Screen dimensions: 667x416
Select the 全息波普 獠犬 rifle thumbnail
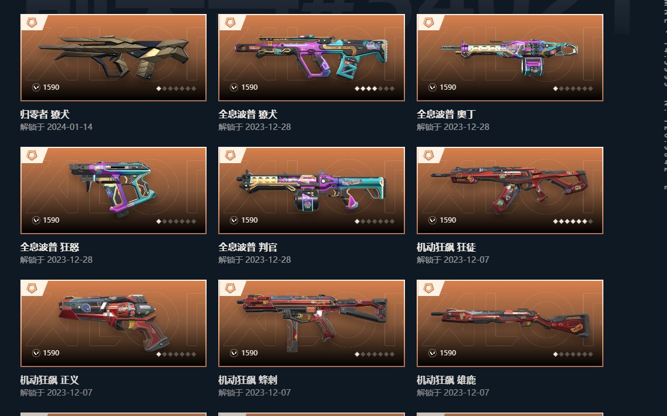tap(312, 58)
